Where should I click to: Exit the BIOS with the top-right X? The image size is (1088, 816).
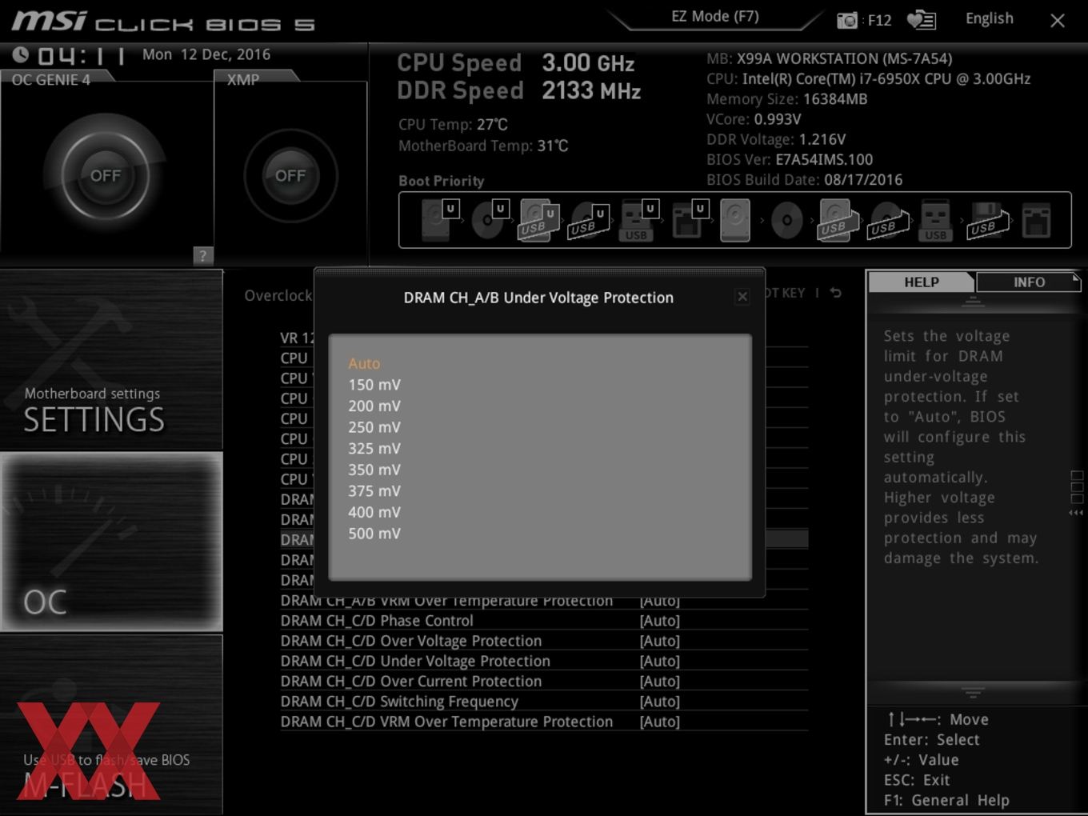pos(1058,21)
